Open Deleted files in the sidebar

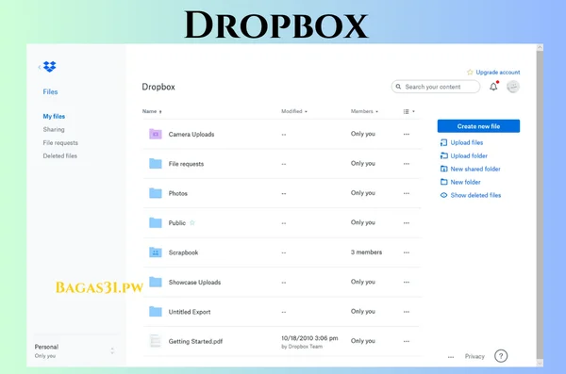point(60,155)
